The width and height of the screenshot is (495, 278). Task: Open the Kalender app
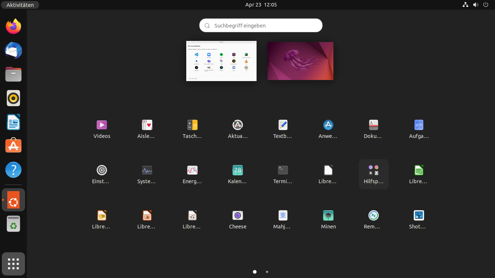point(238,174)
